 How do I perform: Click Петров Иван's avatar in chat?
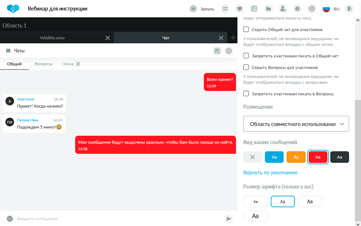[10, 122]
